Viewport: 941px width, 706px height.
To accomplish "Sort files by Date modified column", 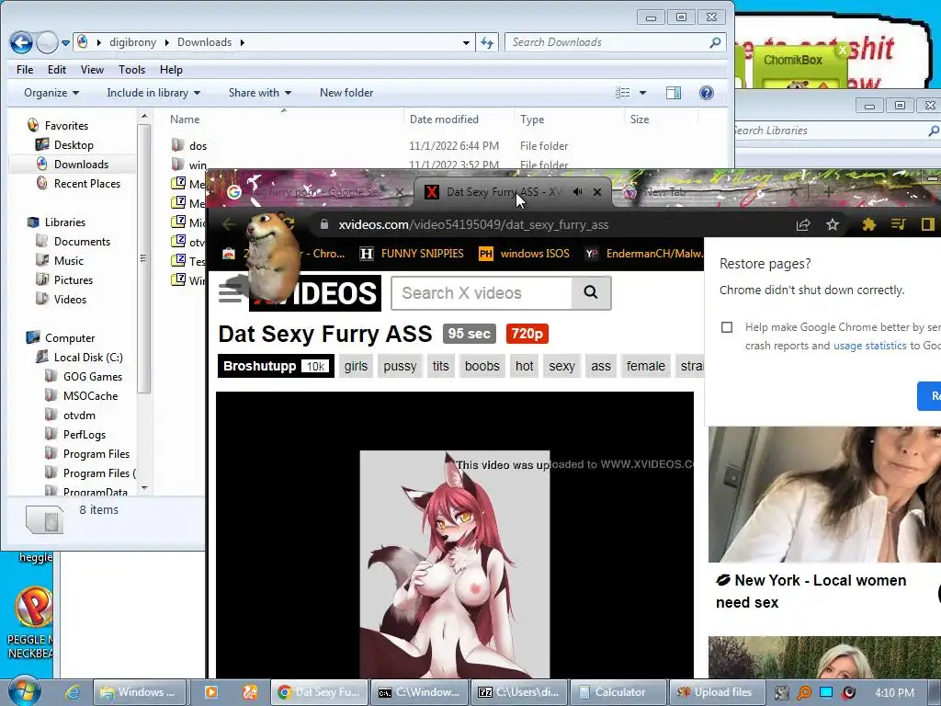I will pos(444,119).
